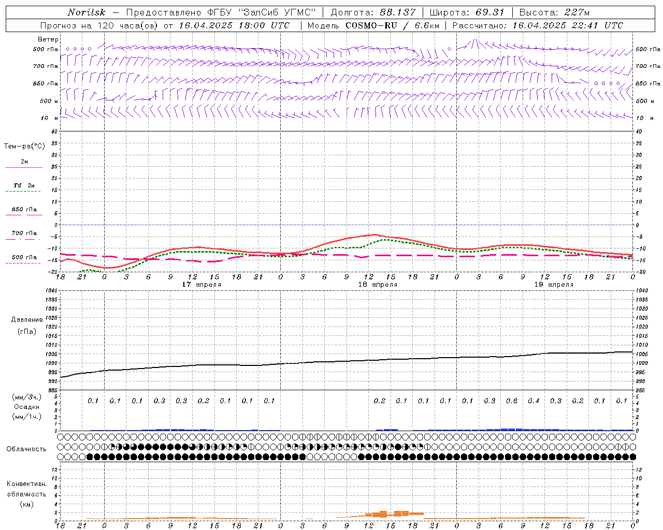
Task: Click the red 2m temperature curve peak
Action: (x=374, y=234)
